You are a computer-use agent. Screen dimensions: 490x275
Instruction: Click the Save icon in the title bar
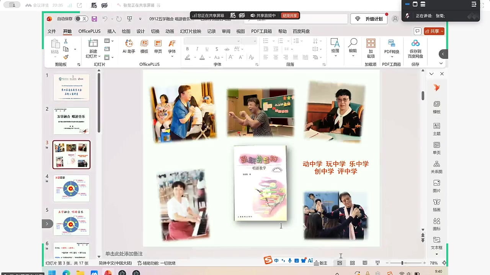[x=94, y=19]
